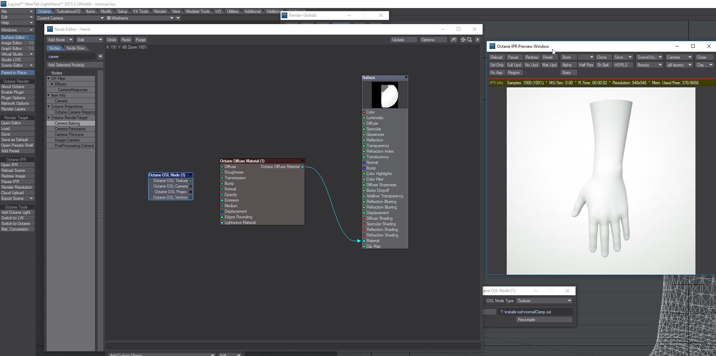
Task: Toggle Sel Only in the IPR window
Action: [x=497, y=65]
